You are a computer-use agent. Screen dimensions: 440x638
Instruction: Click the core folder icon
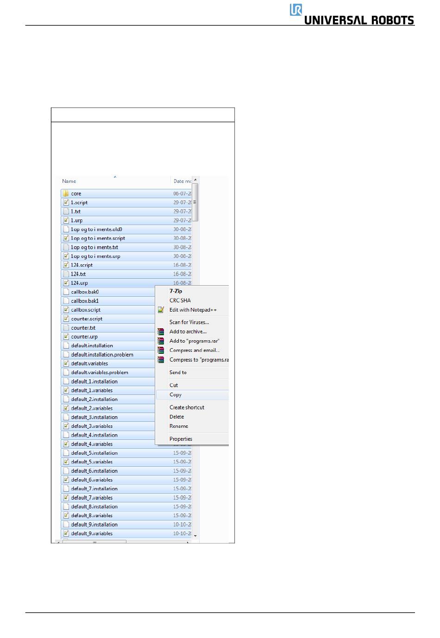(66, 194)
